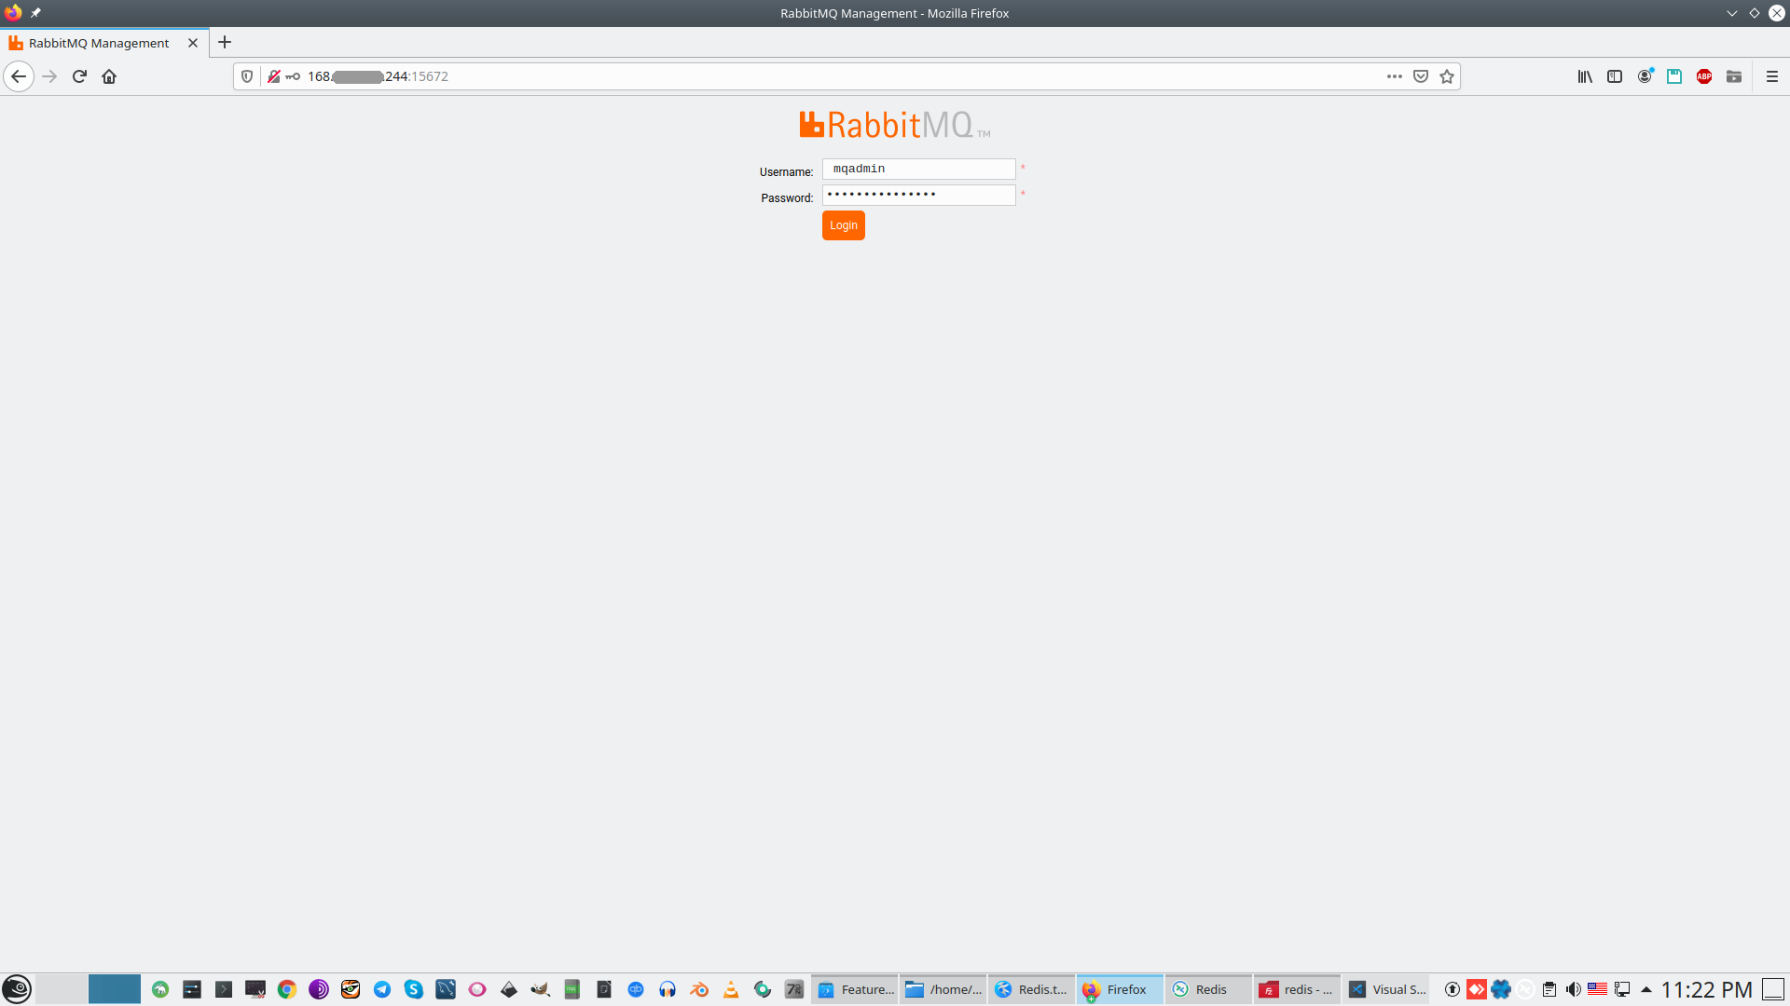Open Firefox hamburger application menu
1790x1006 pixels.
1772,76
